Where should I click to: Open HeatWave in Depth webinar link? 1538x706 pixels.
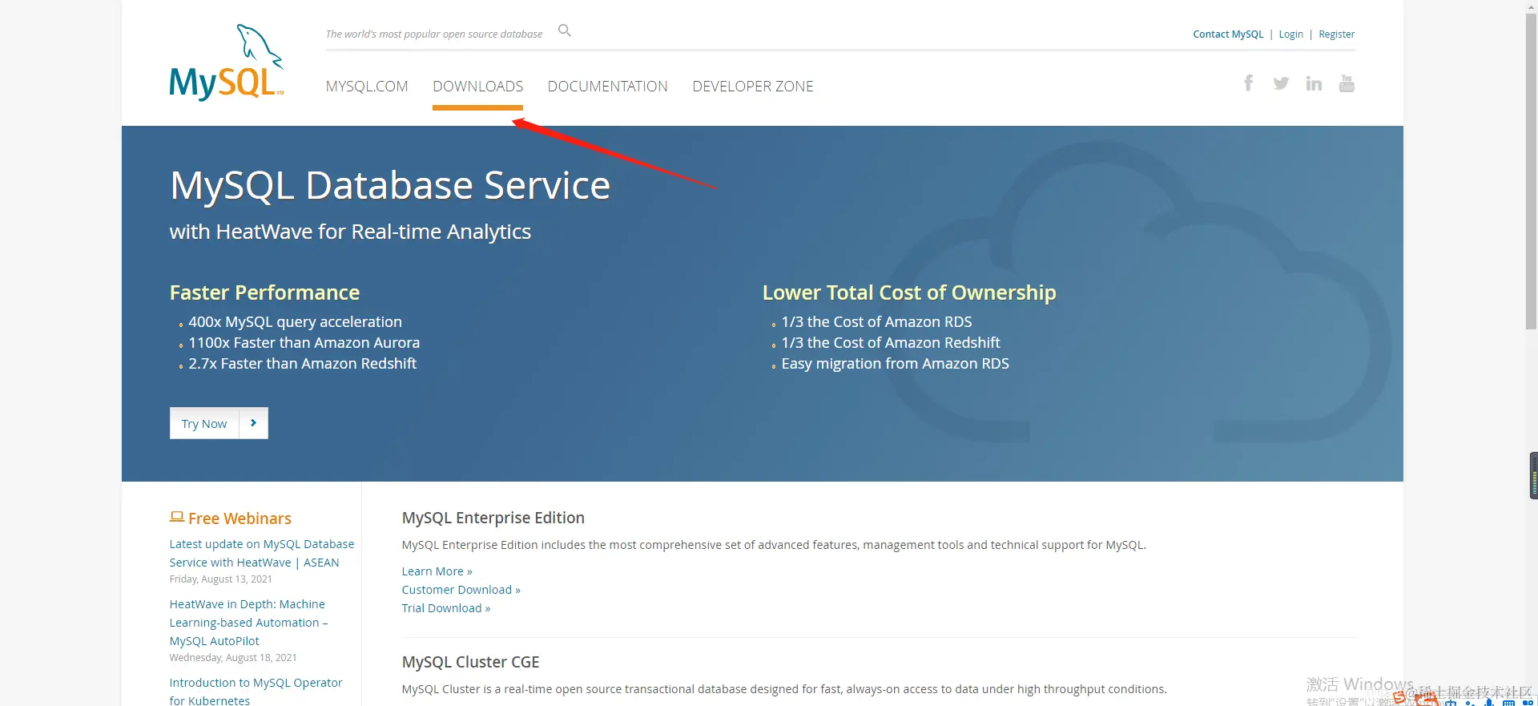[248, 623]
